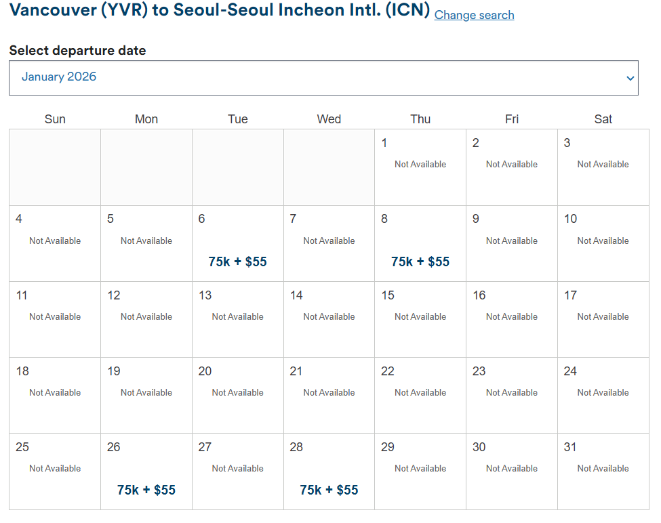
Task: Click the Change search link
Action: tap(474, 15)
